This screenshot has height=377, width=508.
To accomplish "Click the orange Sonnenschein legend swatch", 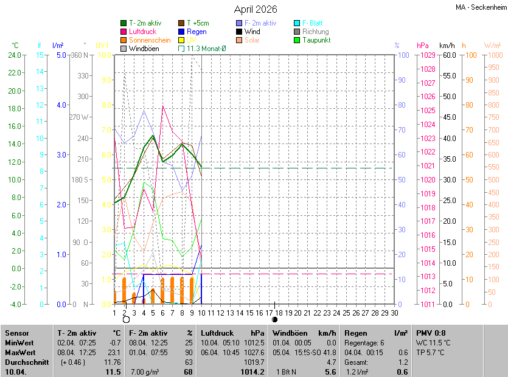I will point(124,40).
